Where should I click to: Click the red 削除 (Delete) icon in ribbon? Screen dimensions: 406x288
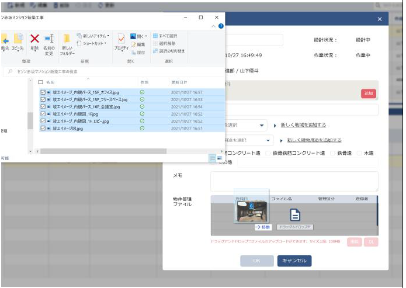click(34, 40)
